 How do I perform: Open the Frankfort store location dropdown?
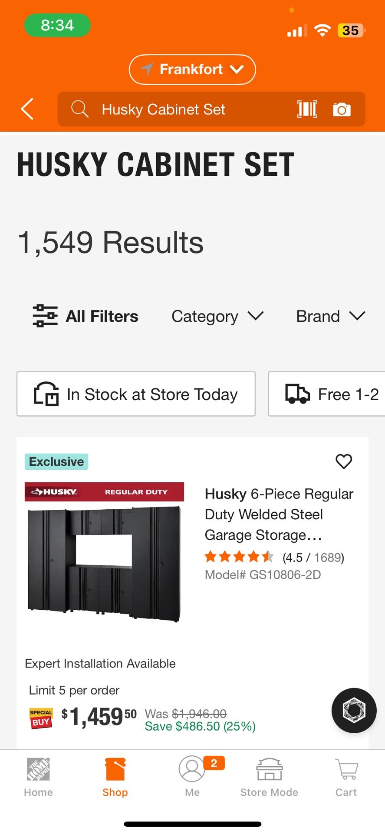192,69
